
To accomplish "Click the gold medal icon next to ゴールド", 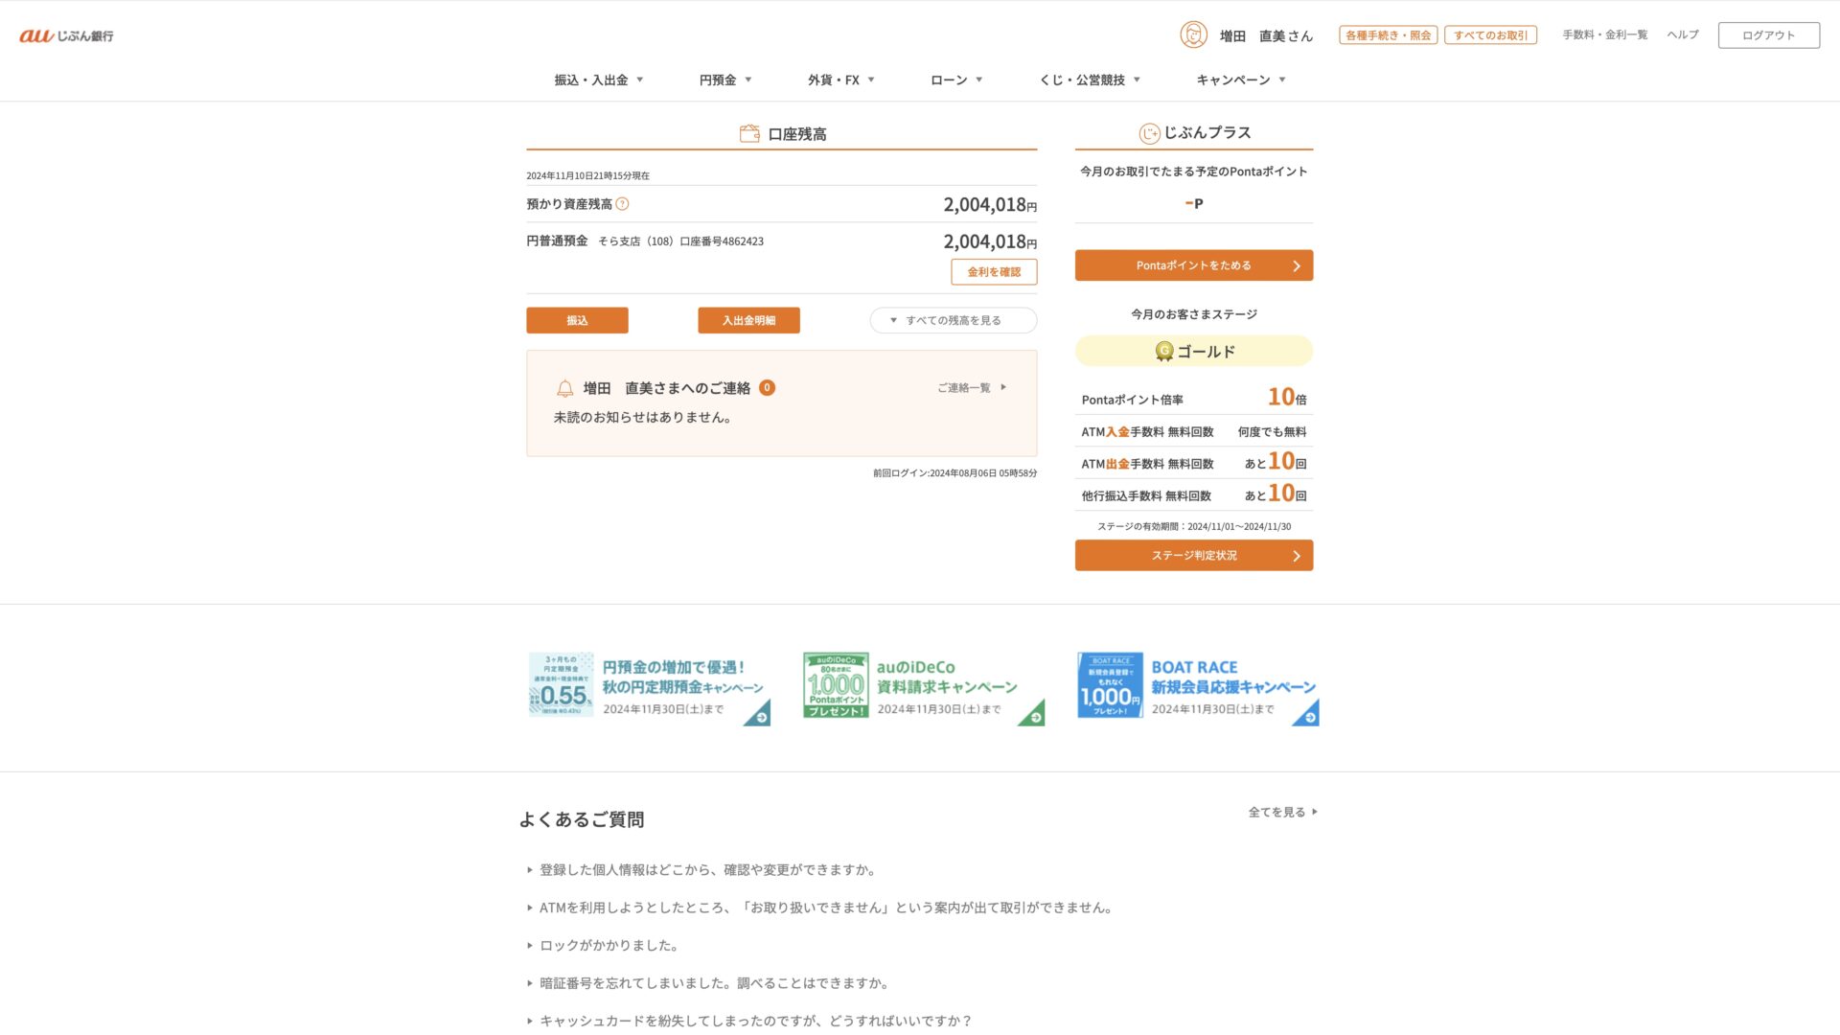I will 1163,352.
